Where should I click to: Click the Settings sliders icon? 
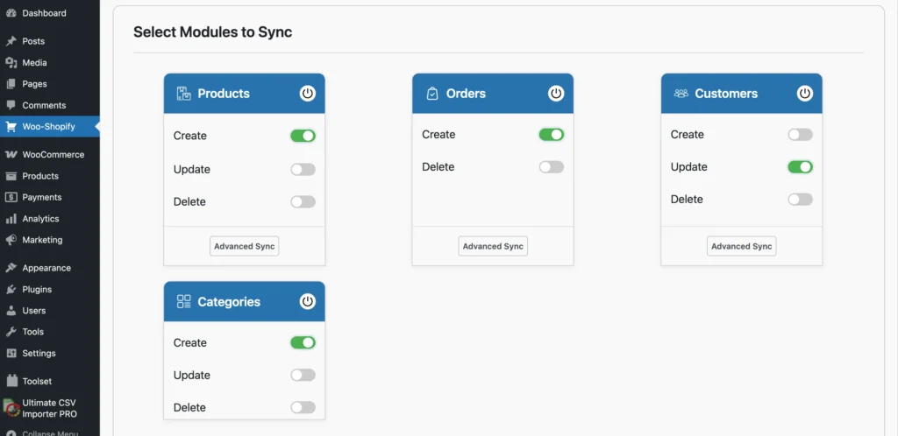coord(11,353)
